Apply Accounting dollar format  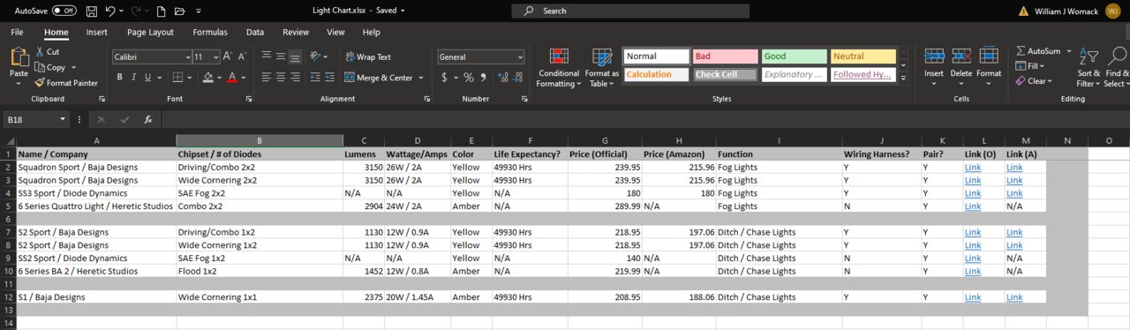[x=444, y=78]
